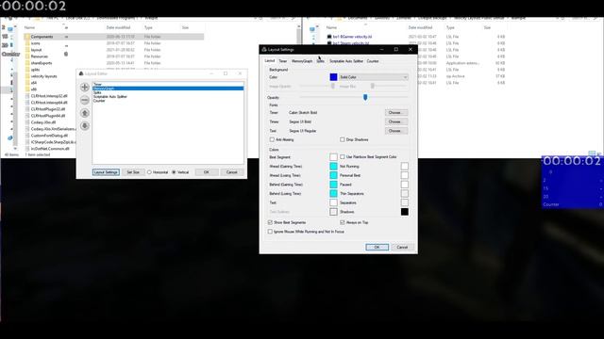Click the remove component minus icon in Layout Editor
604x339 pixels.
[x=85, y=100]
